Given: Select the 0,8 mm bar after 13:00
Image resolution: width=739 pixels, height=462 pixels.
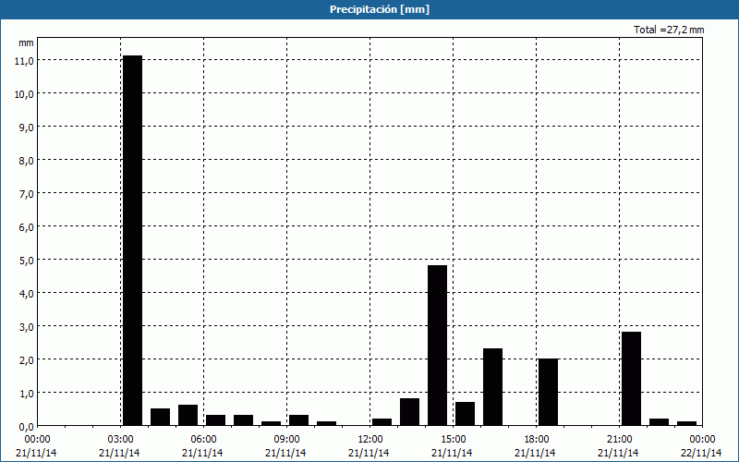Looking at the screenshot, I should click(x=409, y=412).
